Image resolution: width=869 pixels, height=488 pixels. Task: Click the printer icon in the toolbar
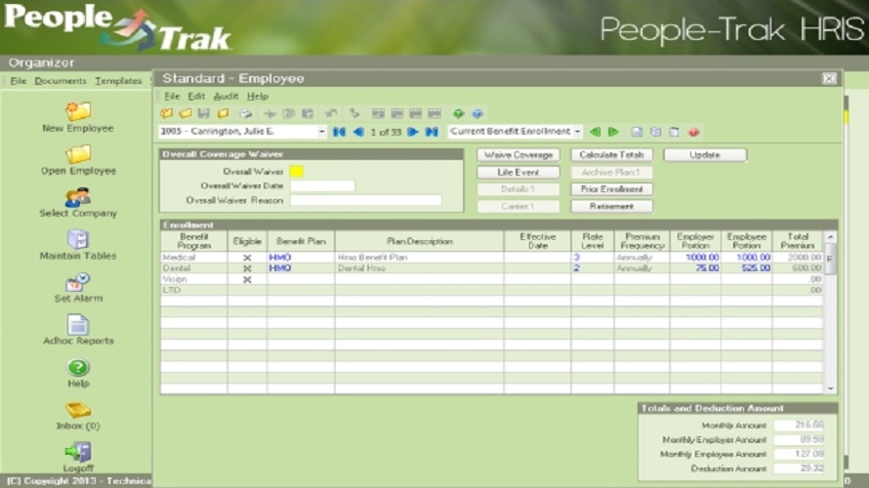(245, 113)
